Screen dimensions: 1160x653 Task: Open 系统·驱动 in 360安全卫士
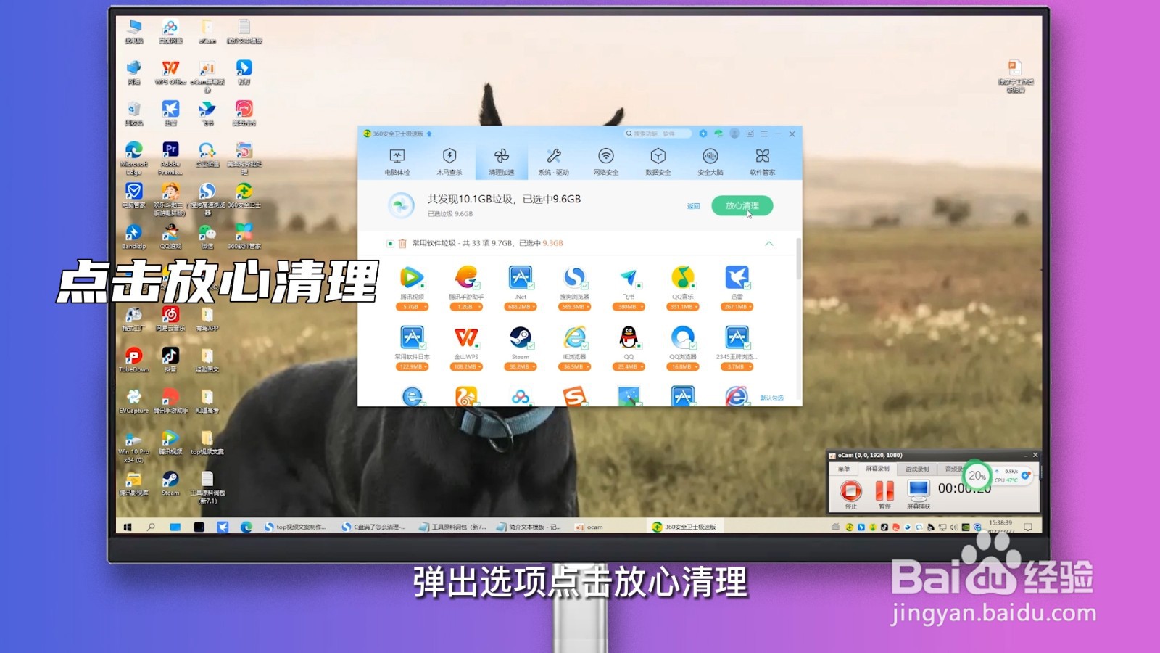click(x=555, y=160)
